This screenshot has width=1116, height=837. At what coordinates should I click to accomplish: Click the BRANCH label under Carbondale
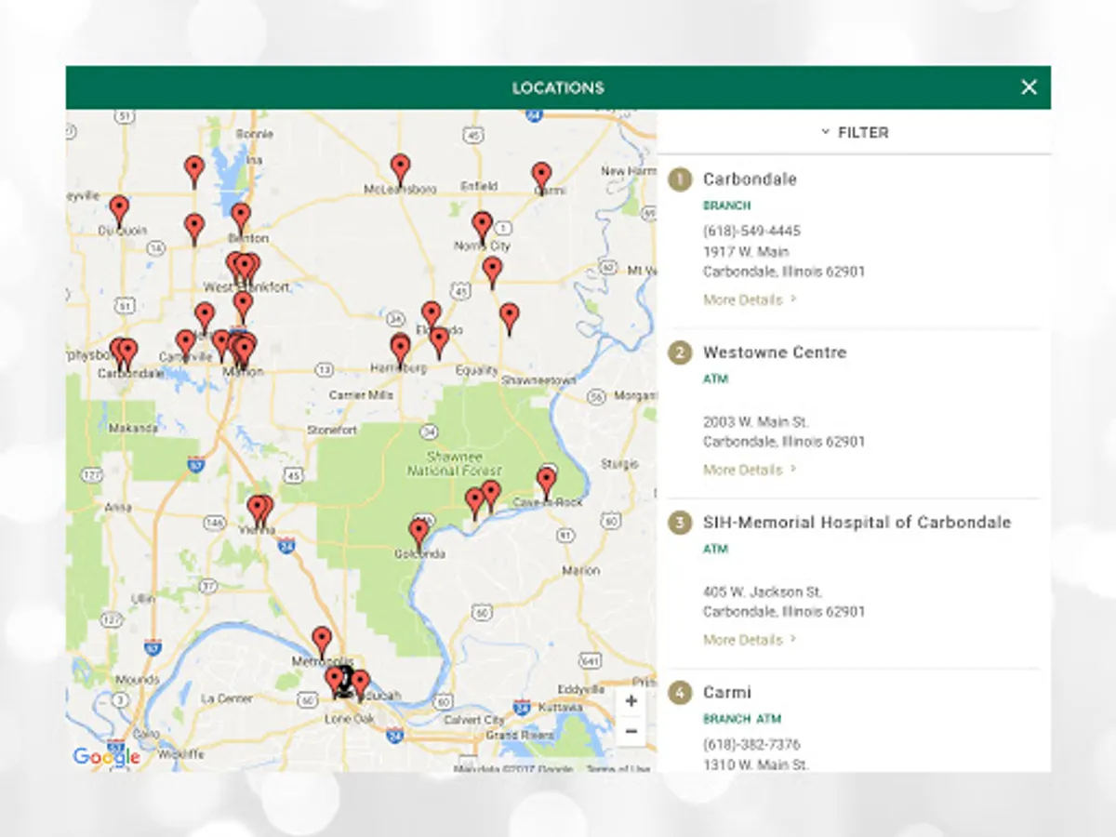pos(726,206)
